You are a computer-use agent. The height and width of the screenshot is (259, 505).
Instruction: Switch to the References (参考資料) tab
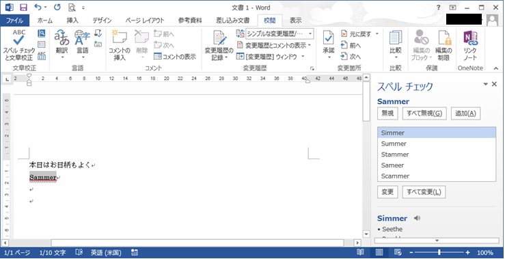tap(190, 21)
